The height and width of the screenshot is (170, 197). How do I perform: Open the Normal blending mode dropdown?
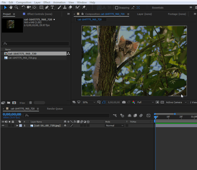tap(115, 126)
